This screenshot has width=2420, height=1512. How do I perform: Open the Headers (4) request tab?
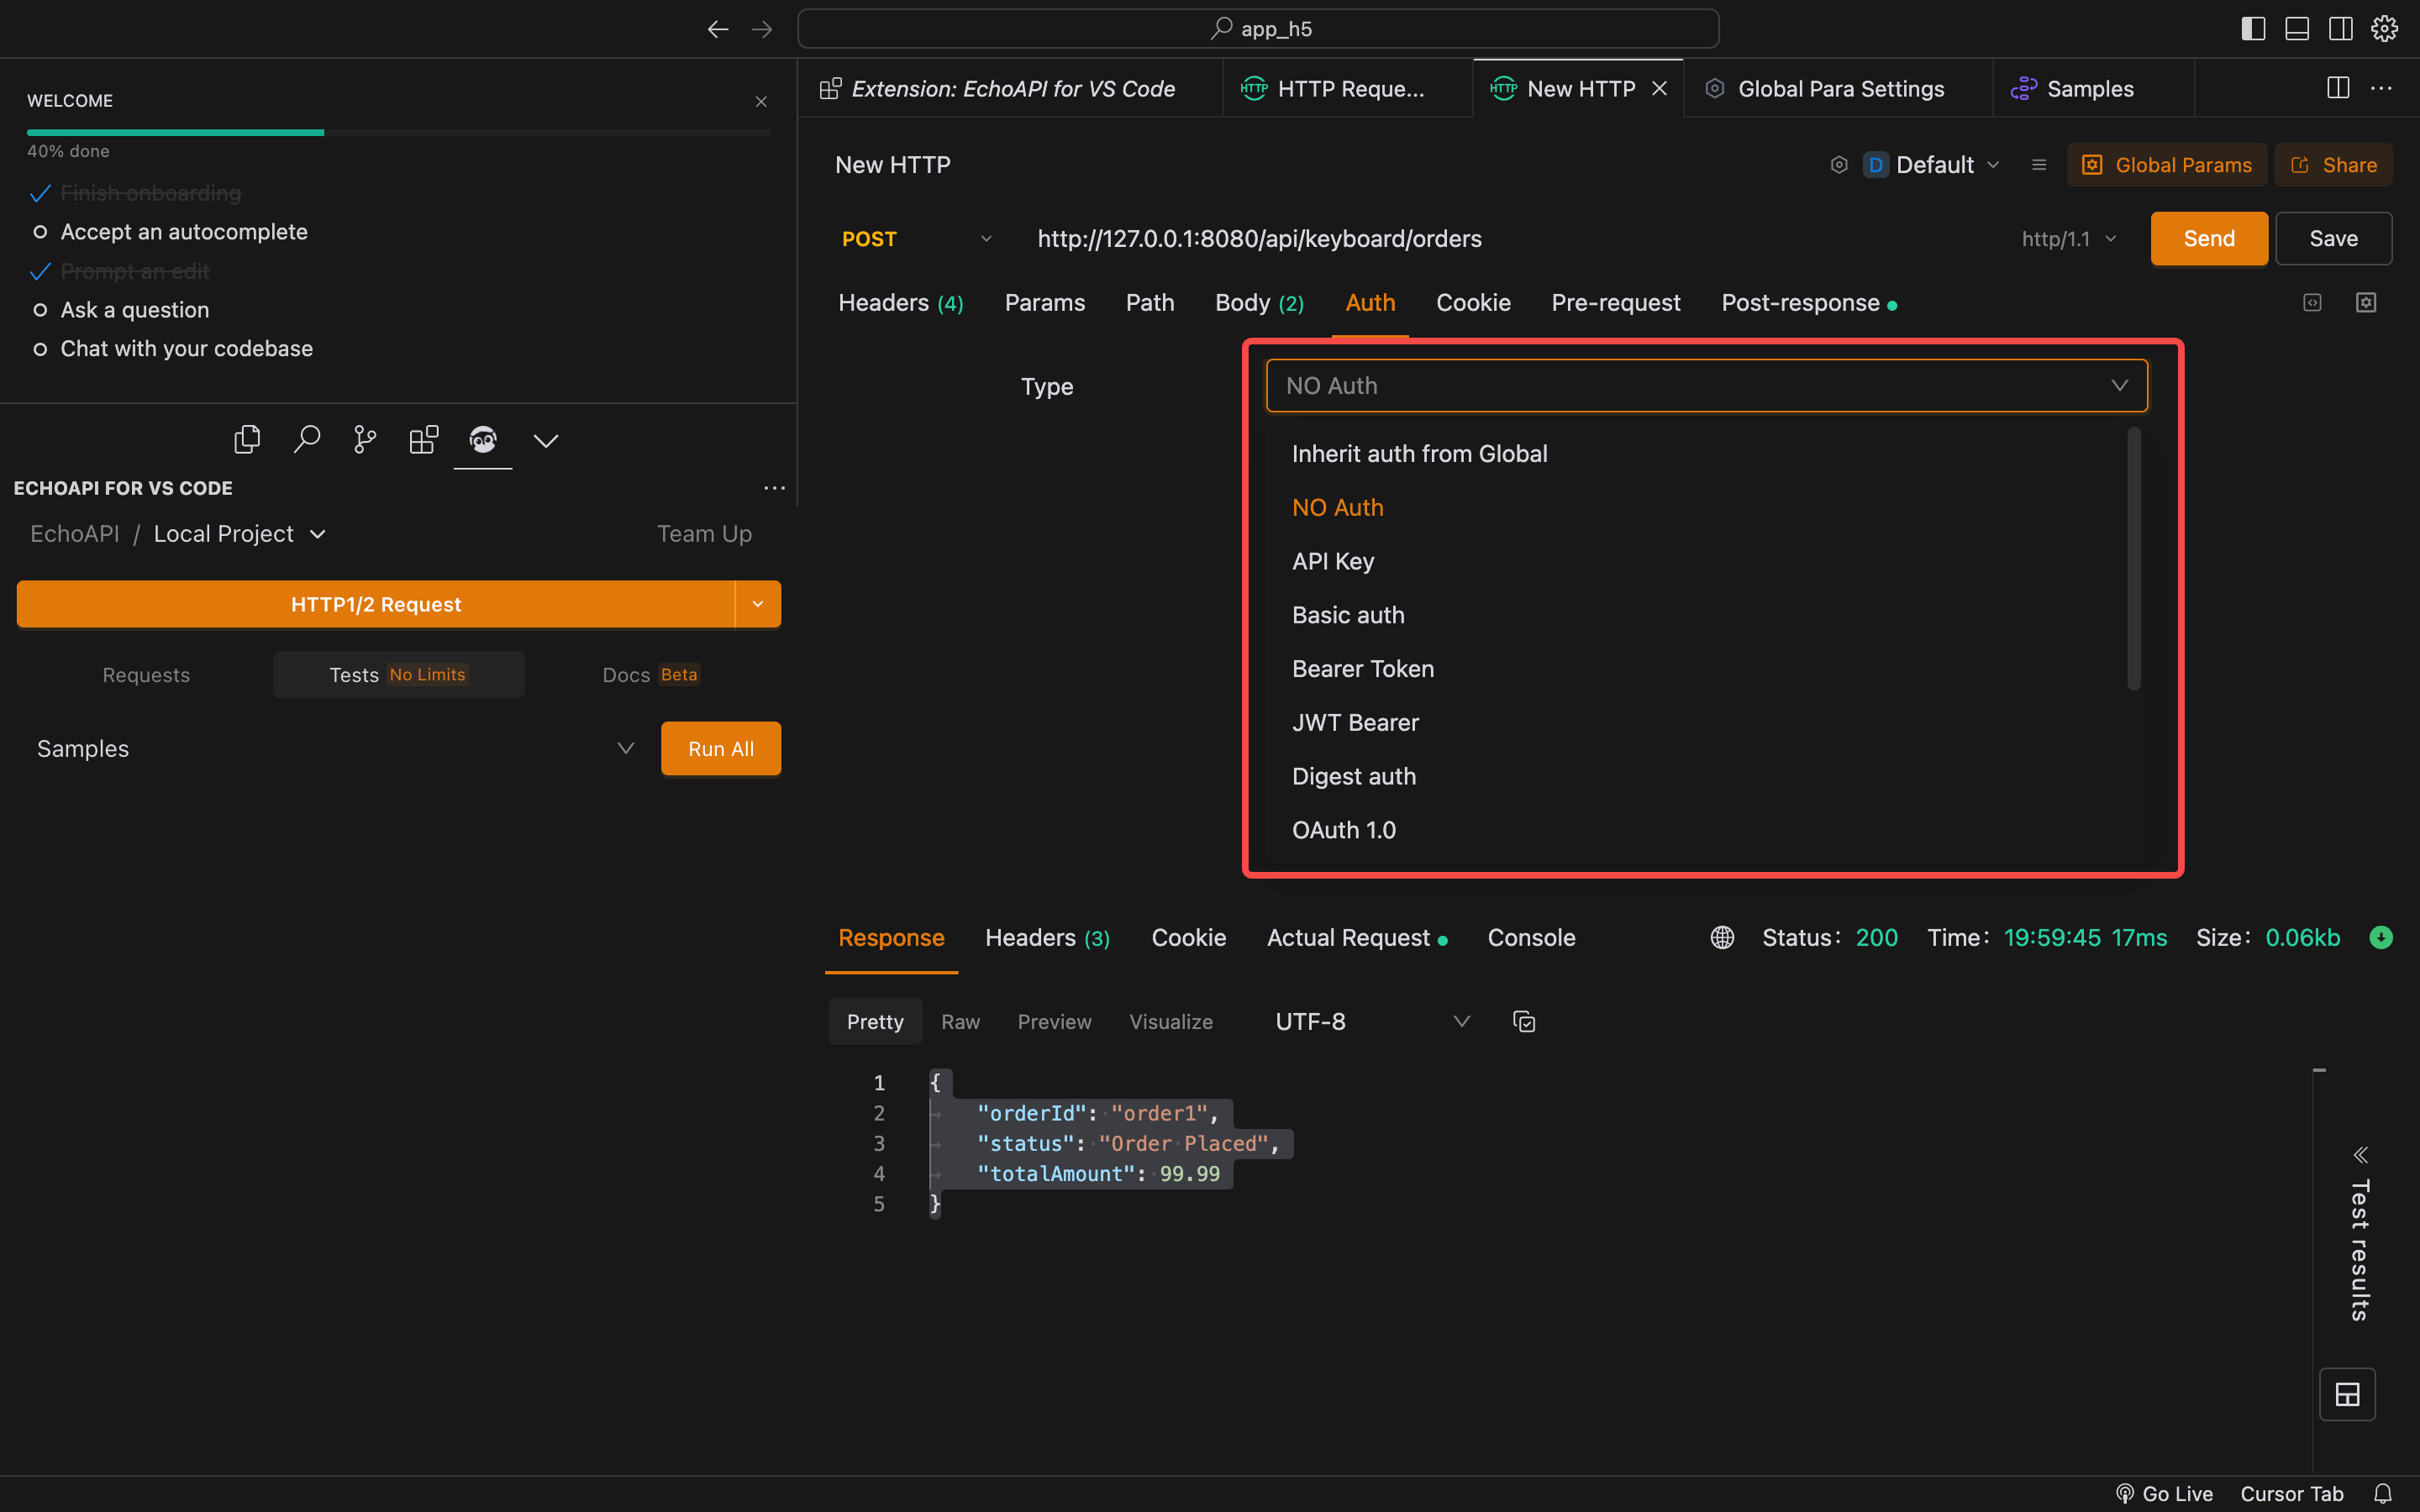(900, 303)
